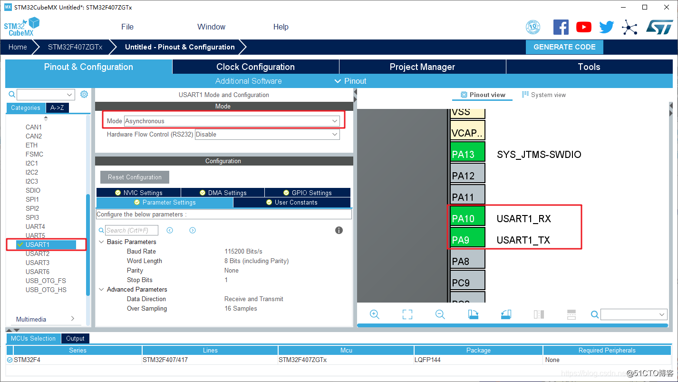678x382 pixels.
Task: Go to next parameter search result
Action: click(193, 230)
